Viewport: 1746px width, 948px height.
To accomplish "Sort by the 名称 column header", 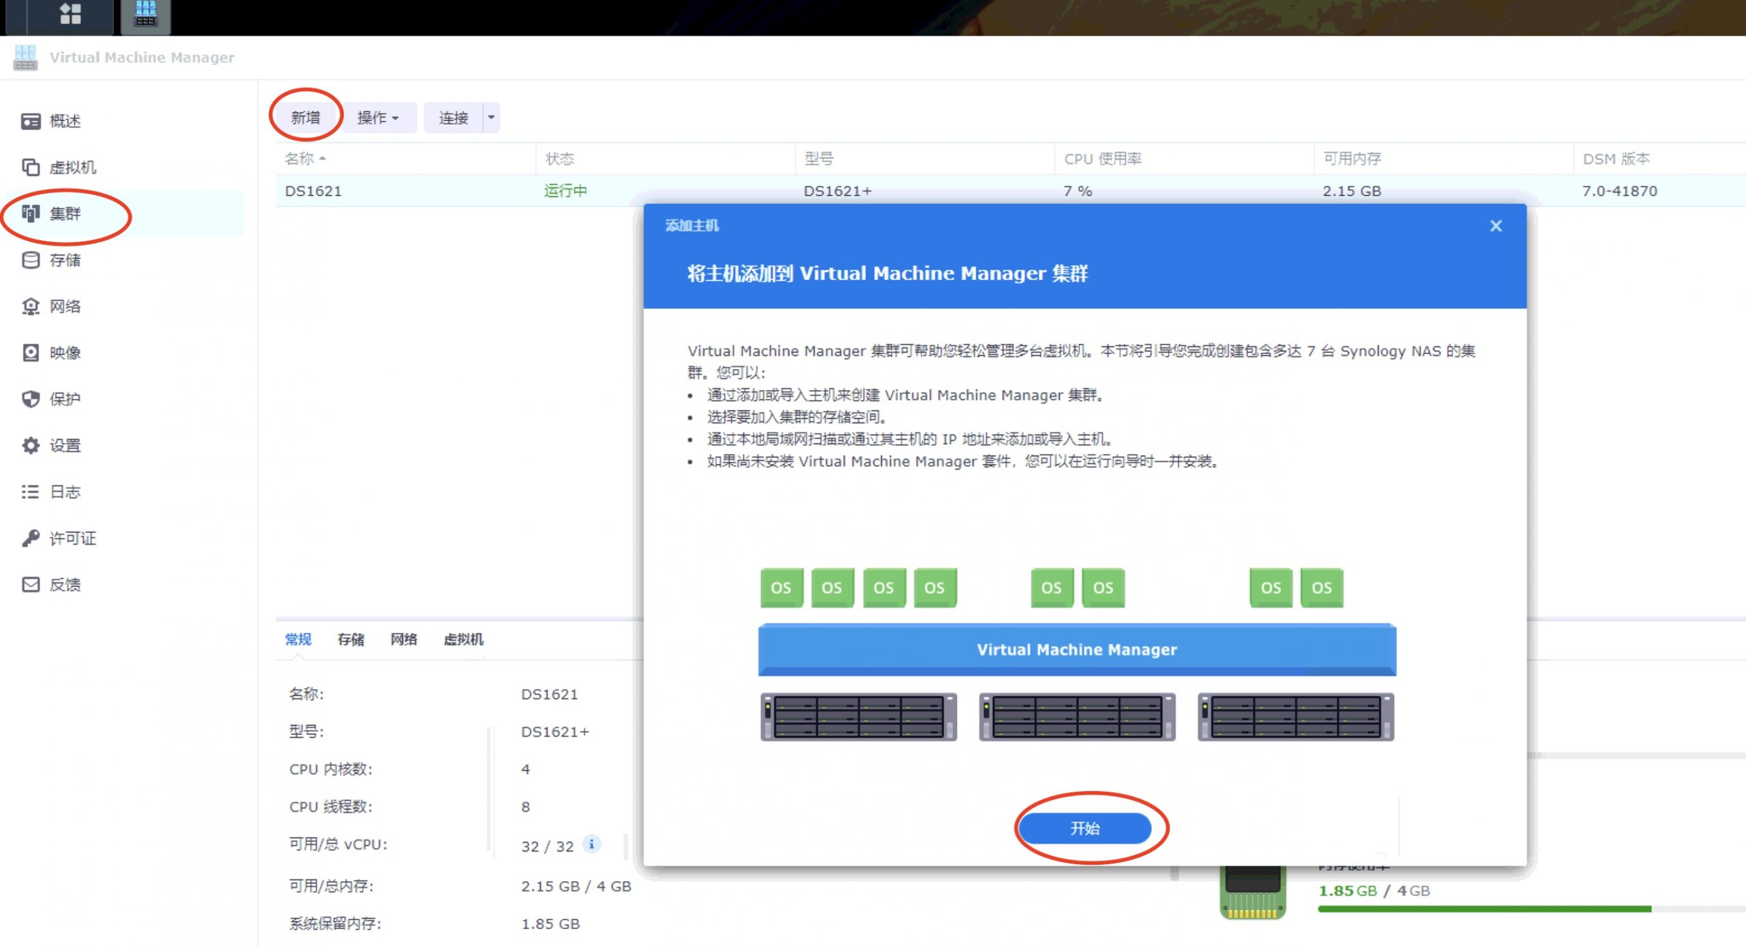I will pos(405,159).
